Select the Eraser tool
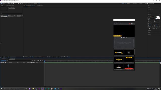The width and height of the screenshot is (161, 90). click(x=20, y=3)
